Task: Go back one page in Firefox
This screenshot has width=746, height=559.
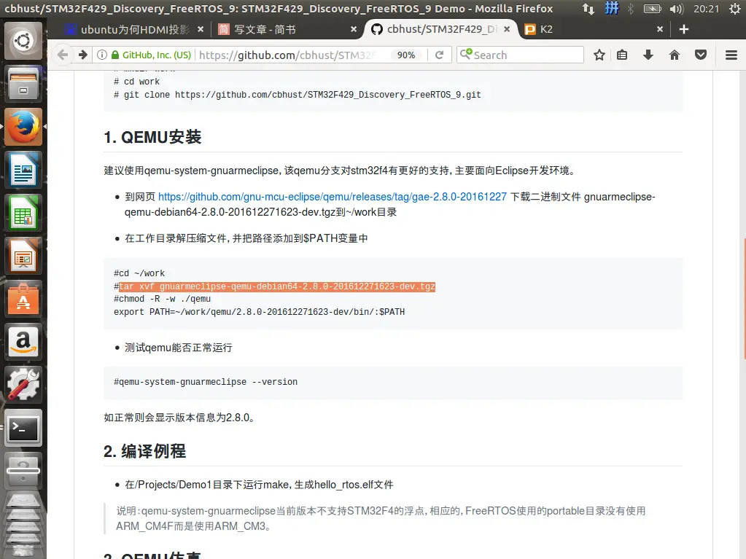Action: 62,55
